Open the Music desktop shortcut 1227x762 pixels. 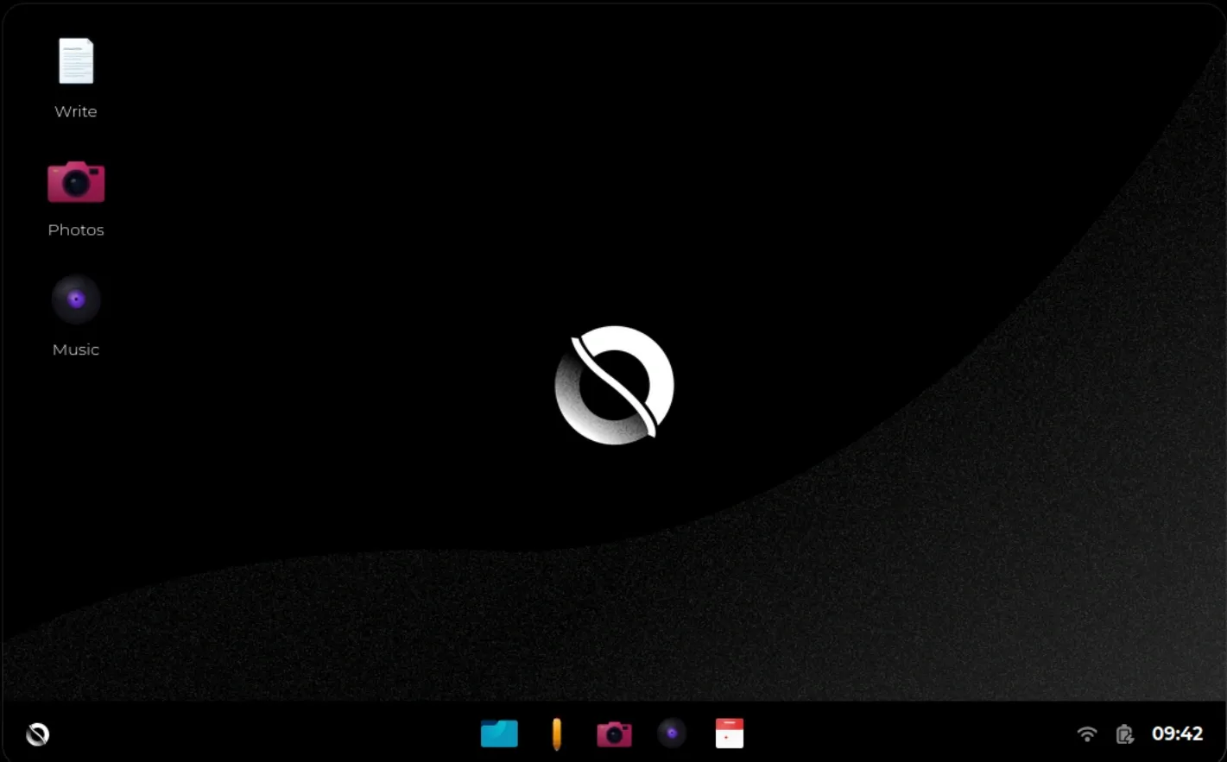(x=76, y=299)
